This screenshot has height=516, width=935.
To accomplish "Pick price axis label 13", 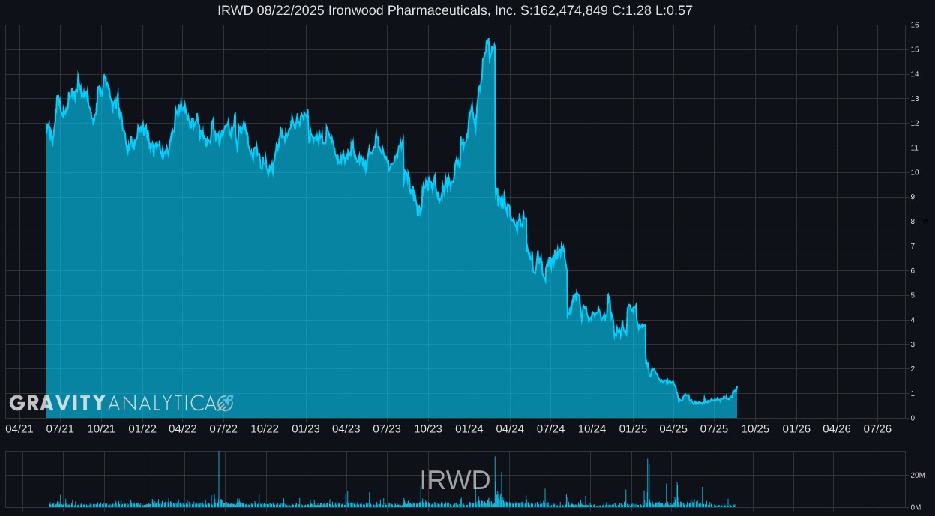I will pos(915,99).
